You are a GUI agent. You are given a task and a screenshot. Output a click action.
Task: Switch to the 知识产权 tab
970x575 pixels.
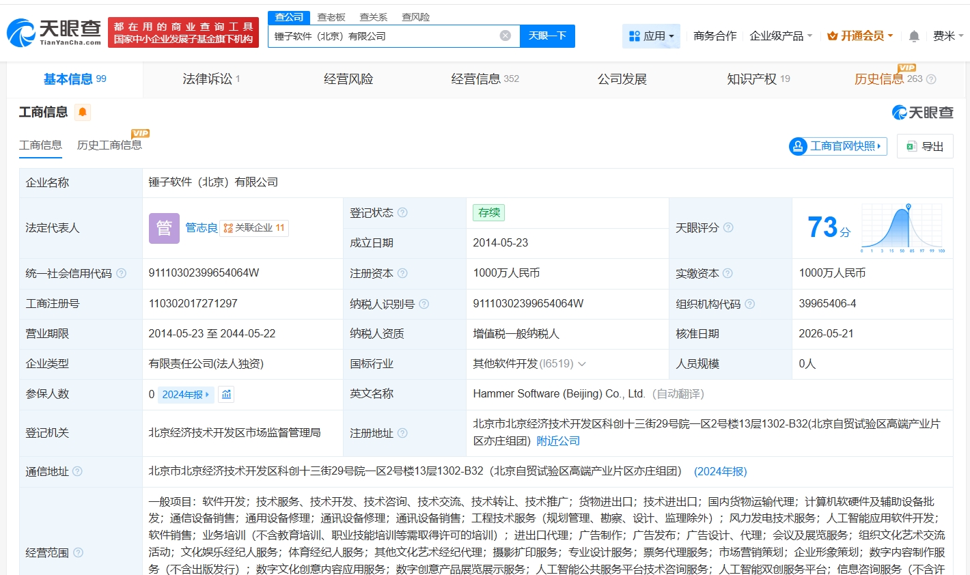pyautogui.click(x=758, y=79)
